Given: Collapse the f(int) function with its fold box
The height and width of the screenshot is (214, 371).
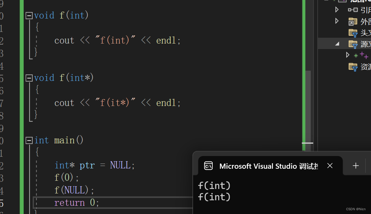Looking at the screenshot, I should click(x=29, y=15).
